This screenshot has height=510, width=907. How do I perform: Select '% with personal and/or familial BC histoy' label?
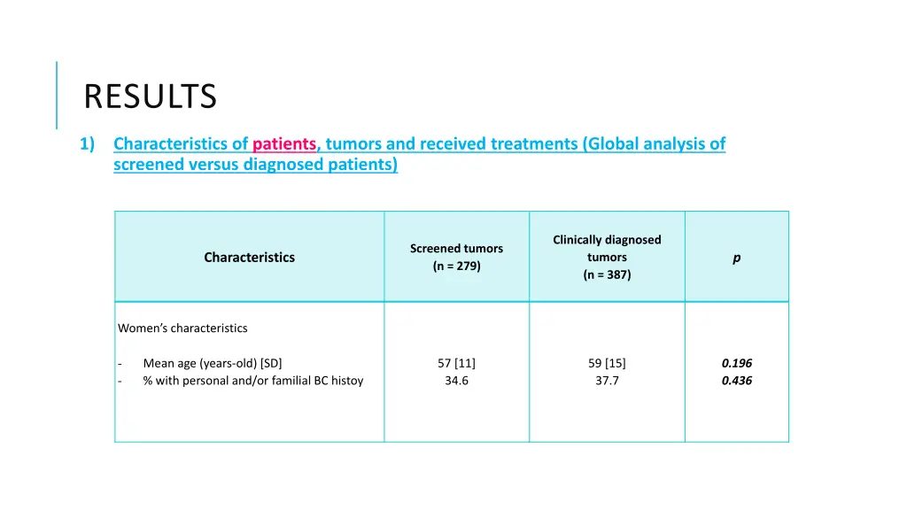253,381
